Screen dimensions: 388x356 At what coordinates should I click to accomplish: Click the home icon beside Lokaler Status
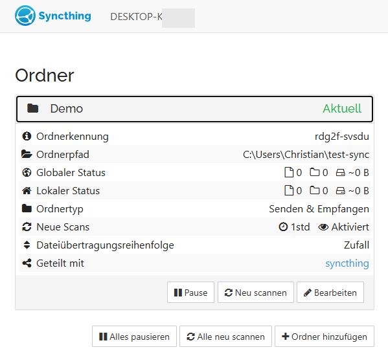point(27,190)
